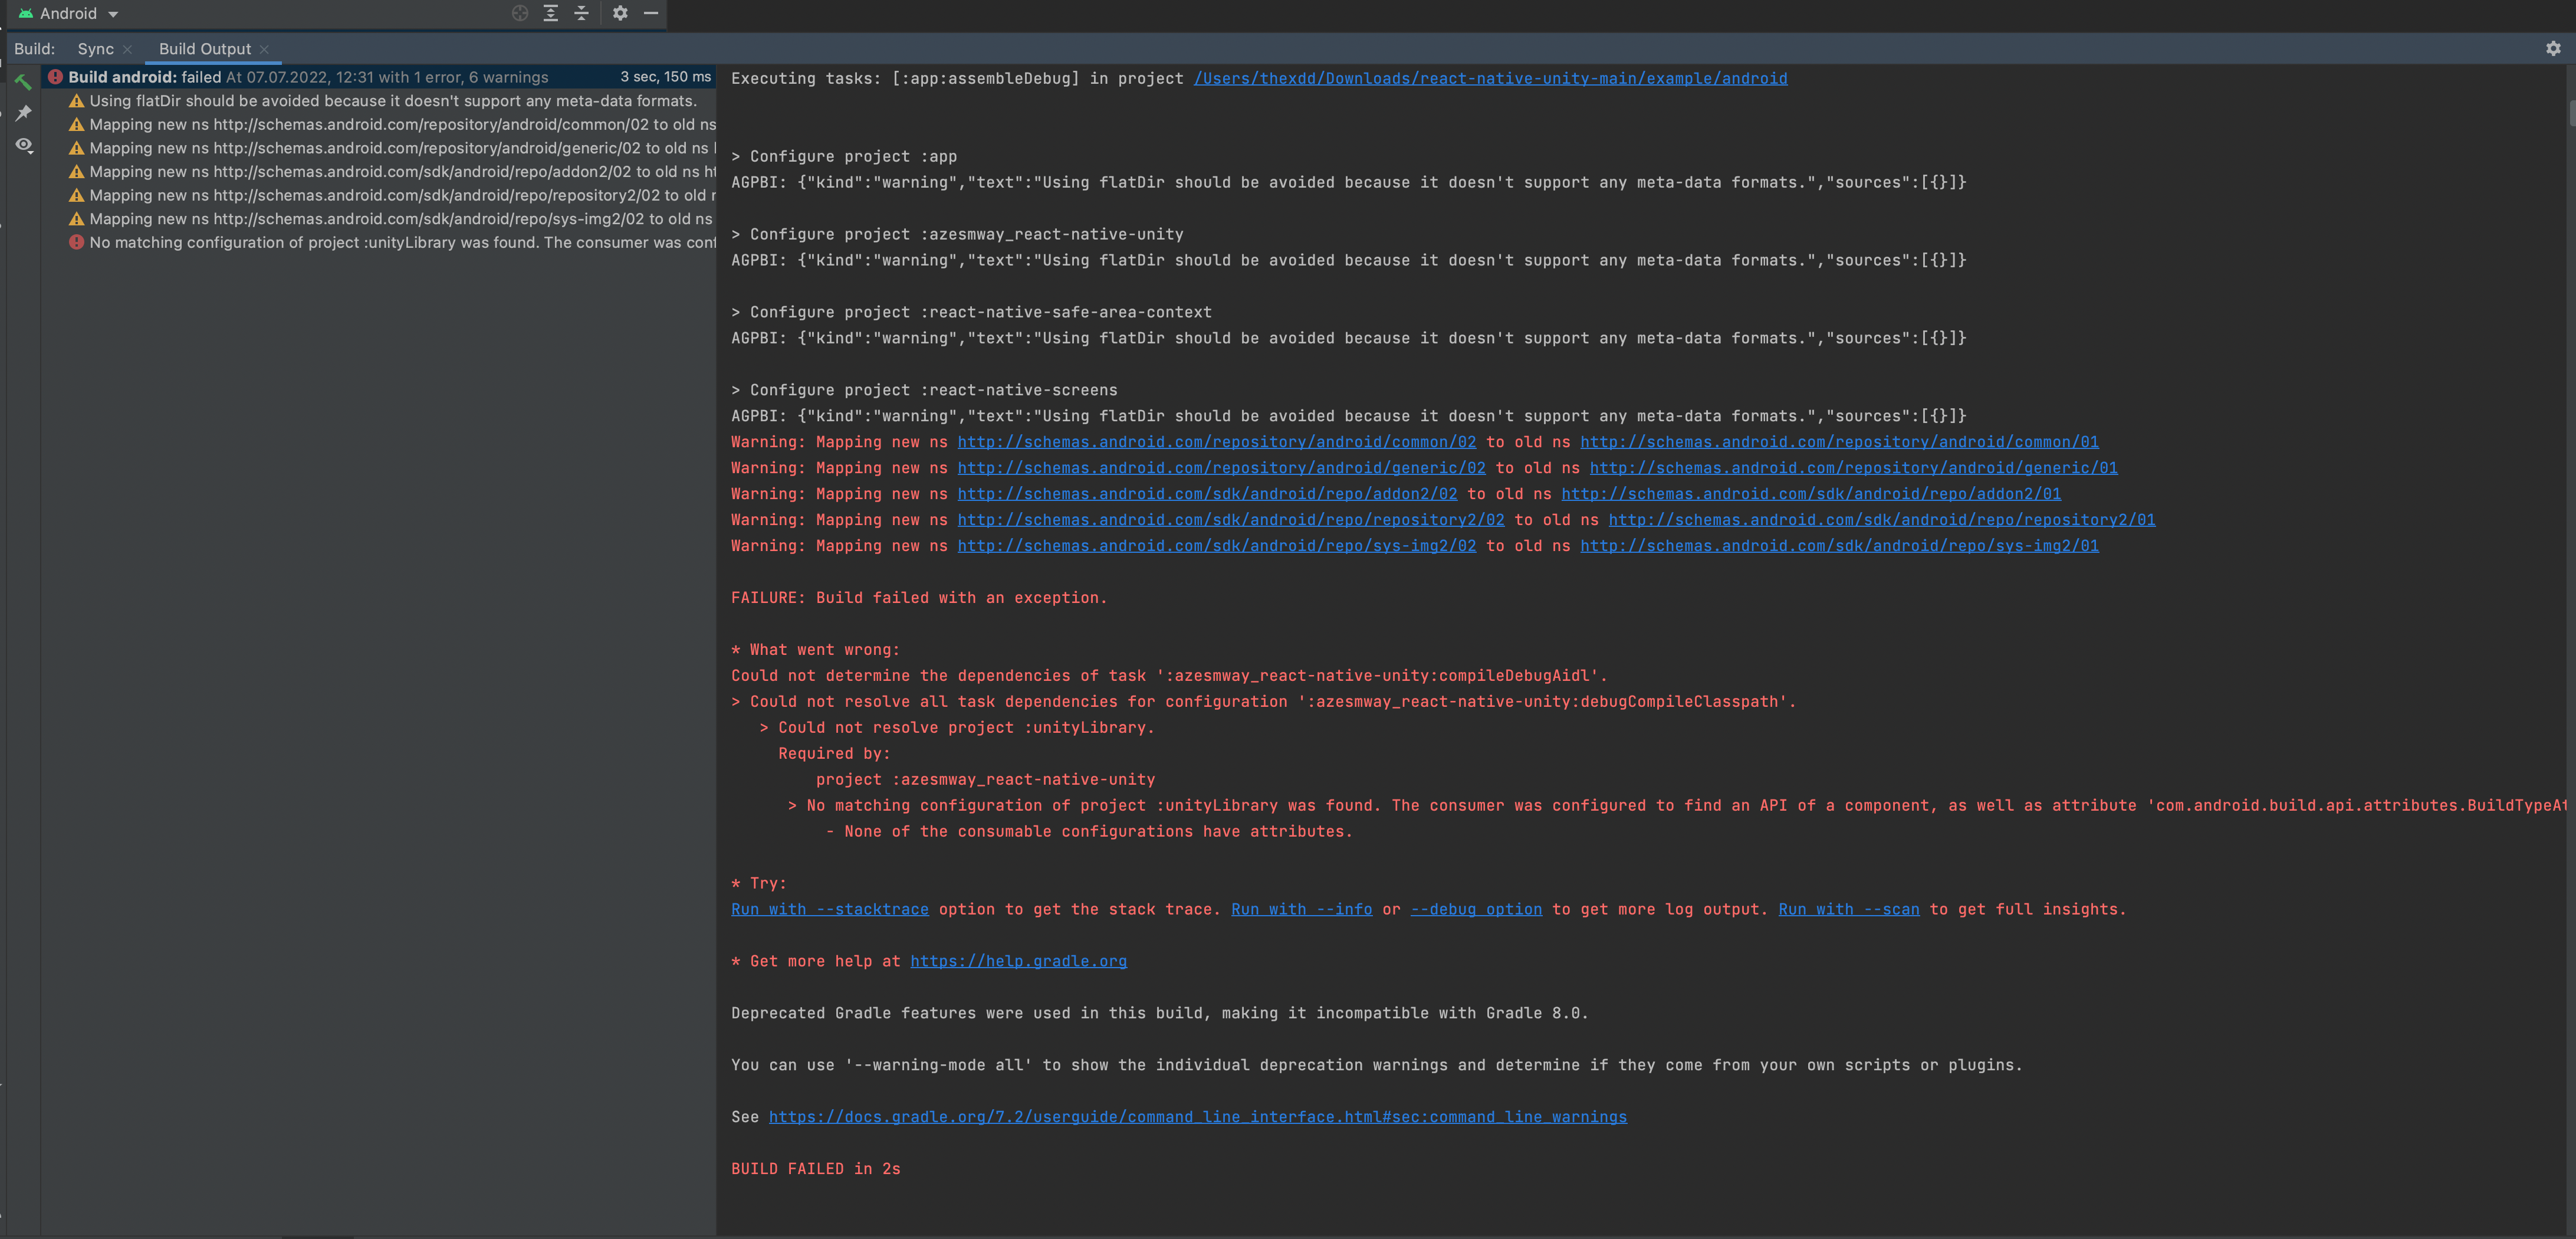Open build window settings gear at right
This screenshot has width=2576, height=1239.
[x=2553, y=48]
